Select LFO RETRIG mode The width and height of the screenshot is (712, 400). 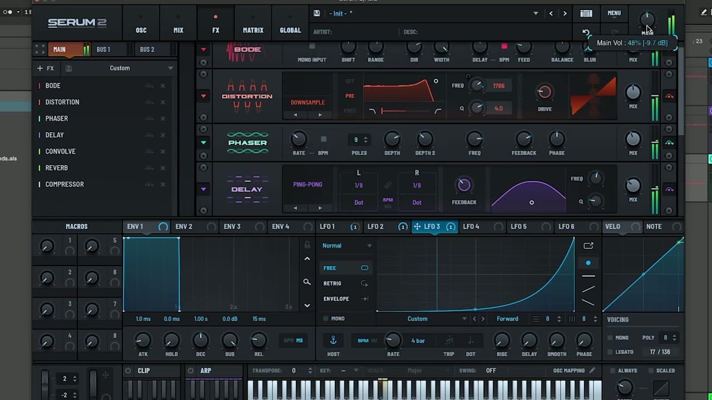pos(346,283)
